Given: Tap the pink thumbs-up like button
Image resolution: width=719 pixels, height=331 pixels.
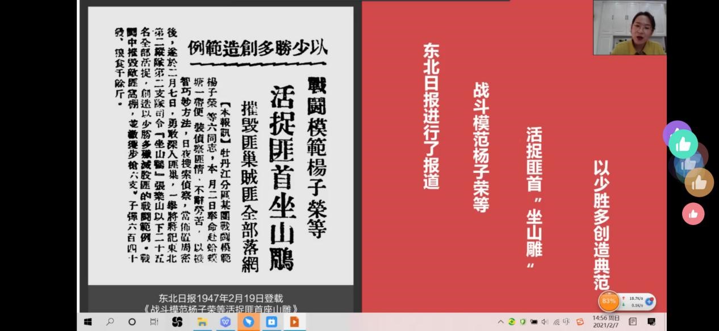Looking at the screenshot, I should (693, 214).
